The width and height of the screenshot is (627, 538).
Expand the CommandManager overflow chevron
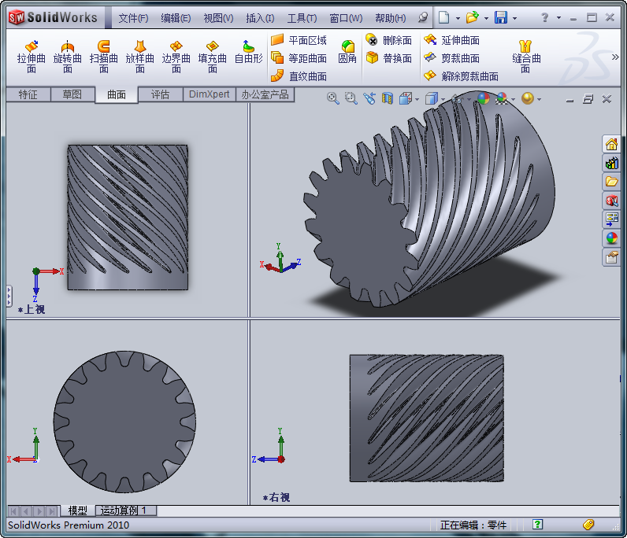[x=615, y=57]
